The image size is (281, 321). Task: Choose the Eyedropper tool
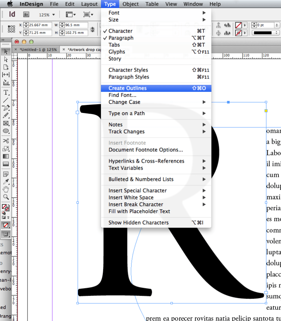click(x=6, y=182)
